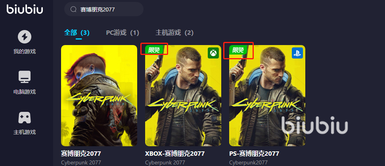385x166 pixels.
Task: Open the computer games monitor icon
Action: [x=25, y=77]
